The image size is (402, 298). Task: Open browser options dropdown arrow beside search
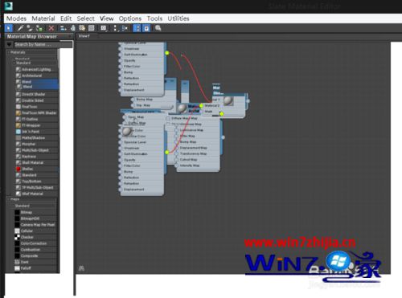[10, 44]
